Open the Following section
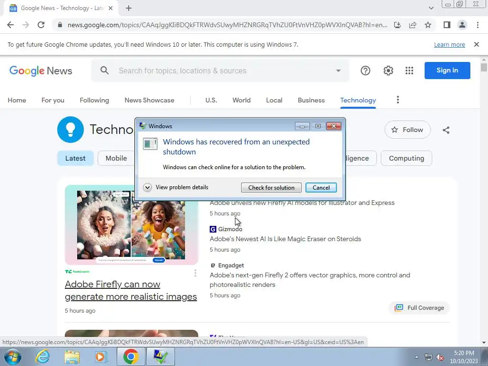The width and height of the screenshot is (488, 366). tap(94, 100)
